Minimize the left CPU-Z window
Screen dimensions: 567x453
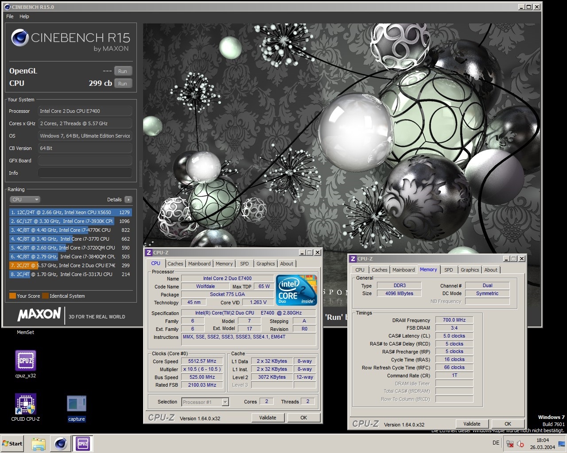point(302,253)
